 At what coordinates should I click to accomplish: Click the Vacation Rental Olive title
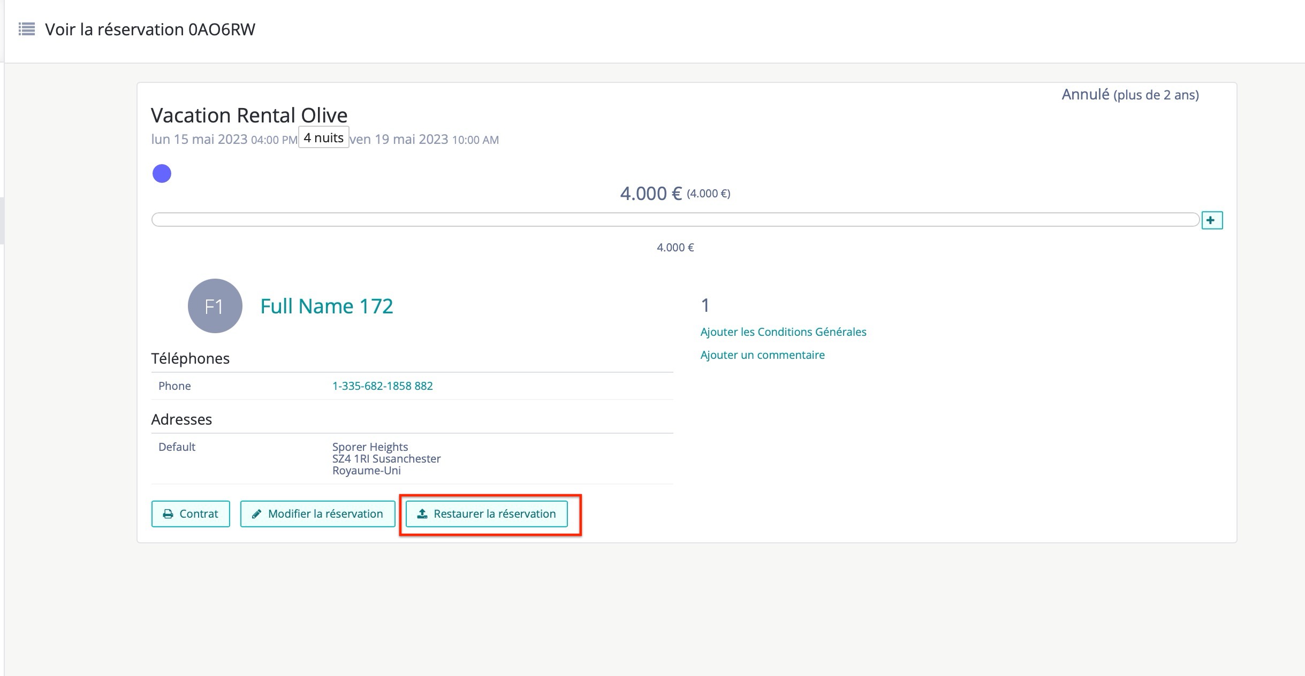click(x=249, y=115)
